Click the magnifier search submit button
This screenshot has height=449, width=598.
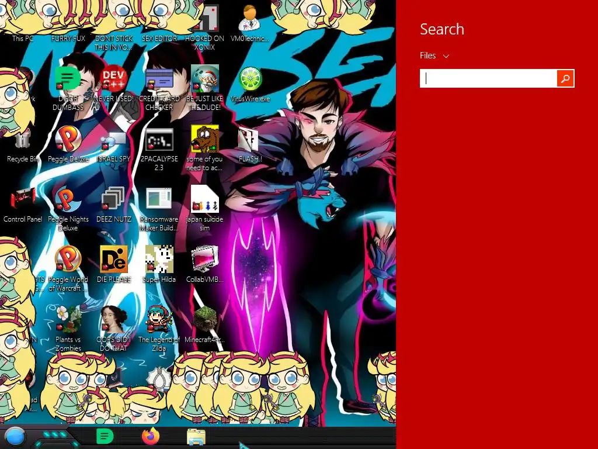[565, 78]
